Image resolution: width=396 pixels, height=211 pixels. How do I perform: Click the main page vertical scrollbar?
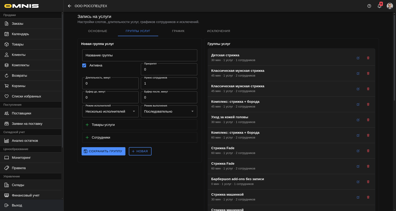395,58
